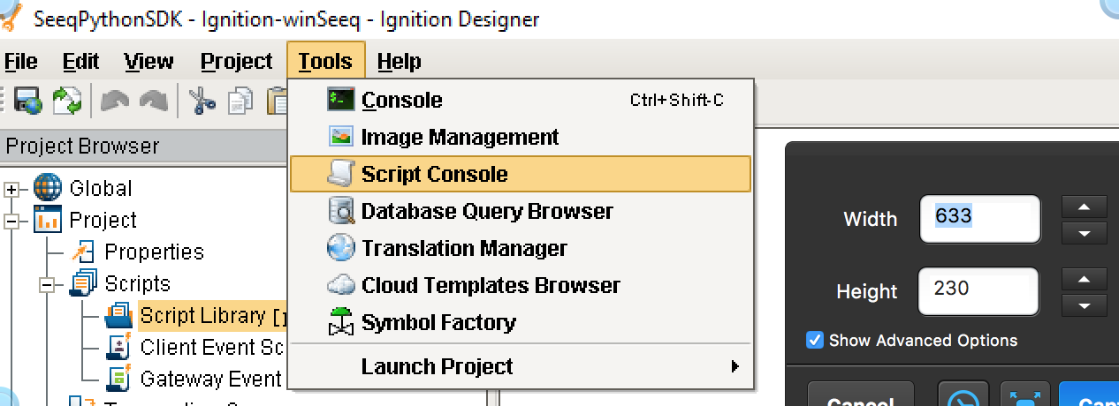The image size is (1119, 406).
Task: Open Console from the Tools menu
Action: 401,100
